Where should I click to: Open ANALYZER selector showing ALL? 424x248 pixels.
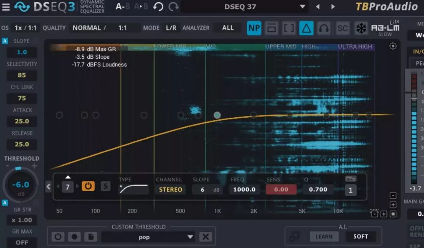(228, 28)
